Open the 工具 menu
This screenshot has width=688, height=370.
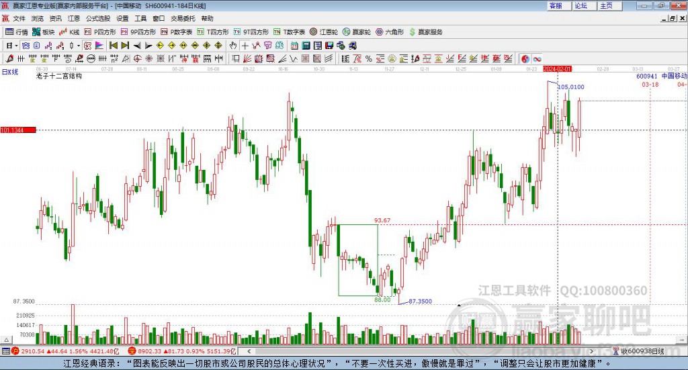click(140, 18)
